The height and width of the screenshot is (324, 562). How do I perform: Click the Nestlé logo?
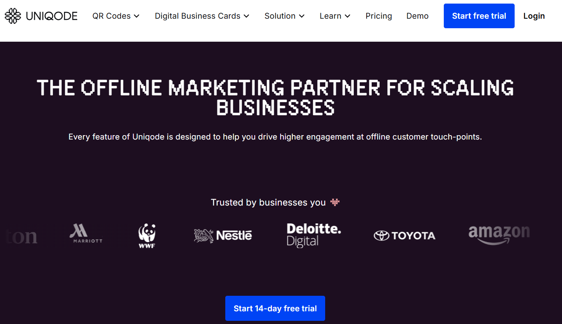coord(223,235)
